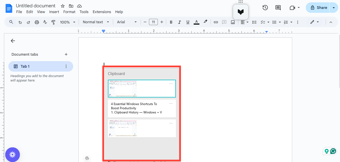Viewport: 340px width, 162px height.
Task: Click the right indent marker on ruler
Action: tap(266, 32)
